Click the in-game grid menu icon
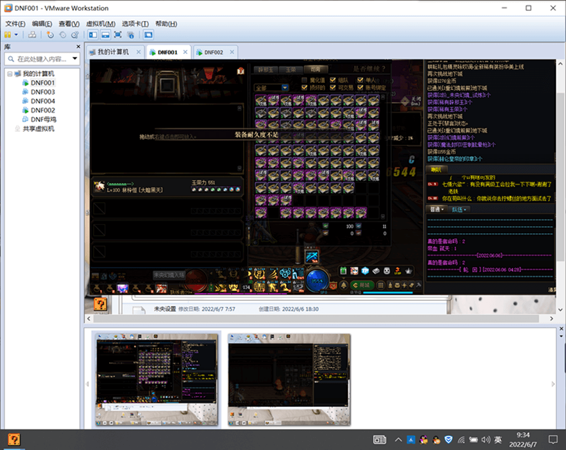This screenshot has height=450, width=566. 380,285
